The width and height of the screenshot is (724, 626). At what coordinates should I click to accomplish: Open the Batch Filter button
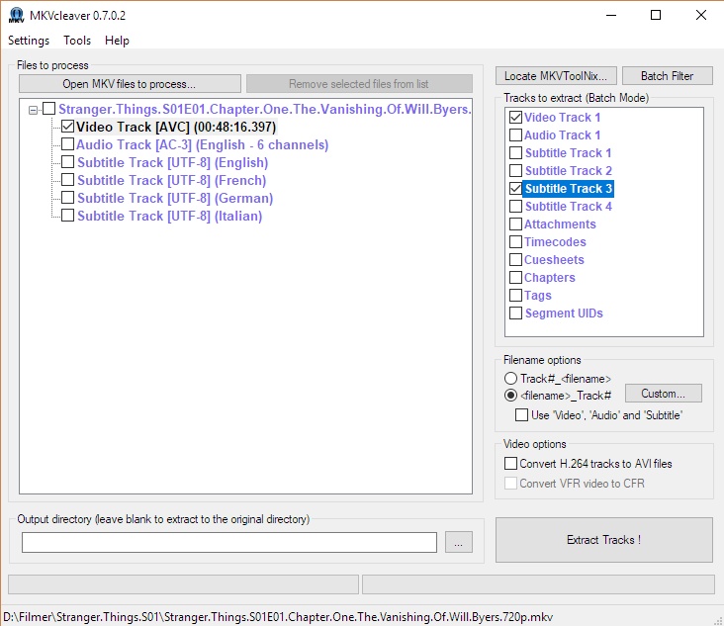click(668, 76)
